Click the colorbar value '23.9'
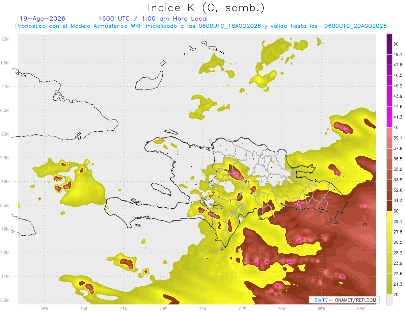The height and width of the screenshot is (313, 405). [x=398, y=263]
